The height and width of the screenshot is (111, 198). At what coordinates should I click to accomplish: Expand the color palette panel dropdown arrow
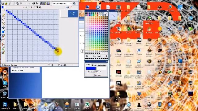[x=106, y=13]
